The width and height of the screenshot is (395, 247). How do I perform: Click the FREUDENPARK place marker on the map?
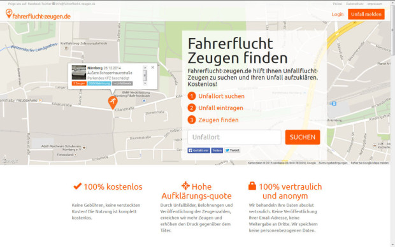[x=39, y=101]
